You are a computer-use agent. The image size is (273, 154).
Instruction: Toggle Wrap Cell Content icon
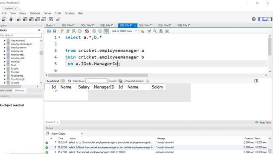coord(148,81)
